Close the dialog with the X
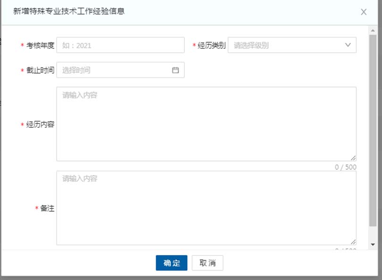Screen dimensions: 382x280 [x=364, y=12]
